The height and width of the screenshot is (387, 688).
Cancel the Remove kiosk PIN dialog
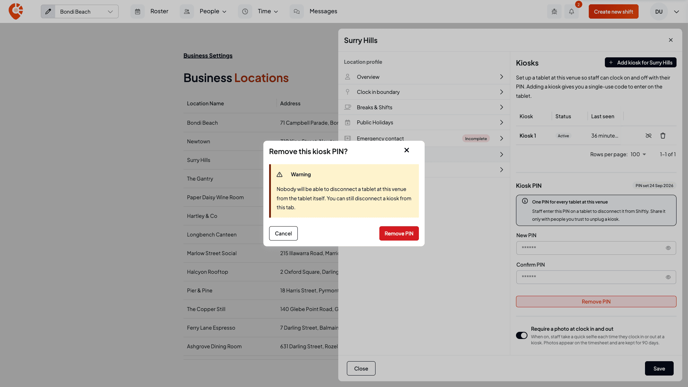click(283, 233)
